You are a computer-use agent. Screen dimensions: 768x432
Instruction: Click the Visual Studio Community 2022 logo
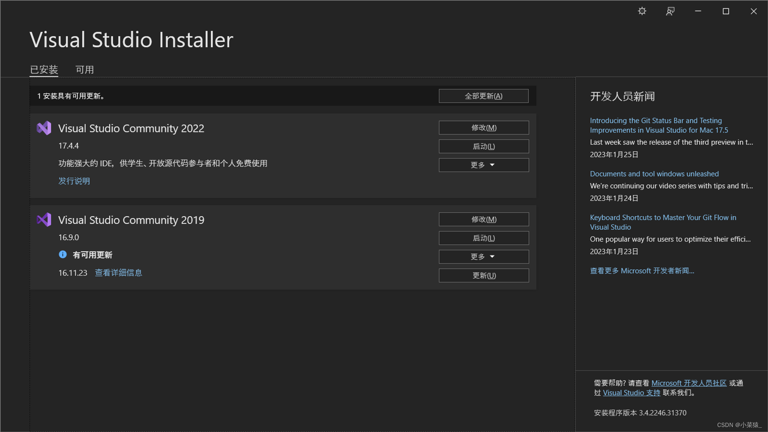click(44, 128)
